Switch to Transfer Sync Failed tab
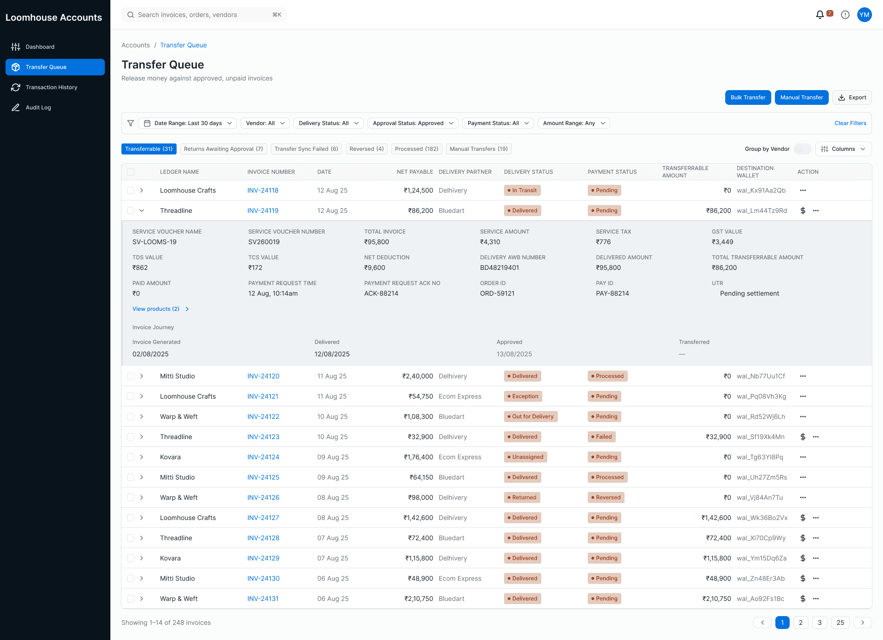This screenshot has height=640, width=883. 306,149
